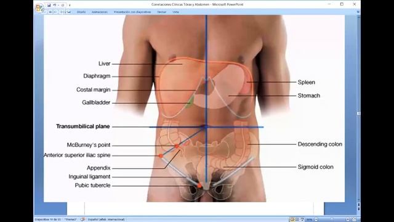Click the slide counter in status bar

[48, 220]
